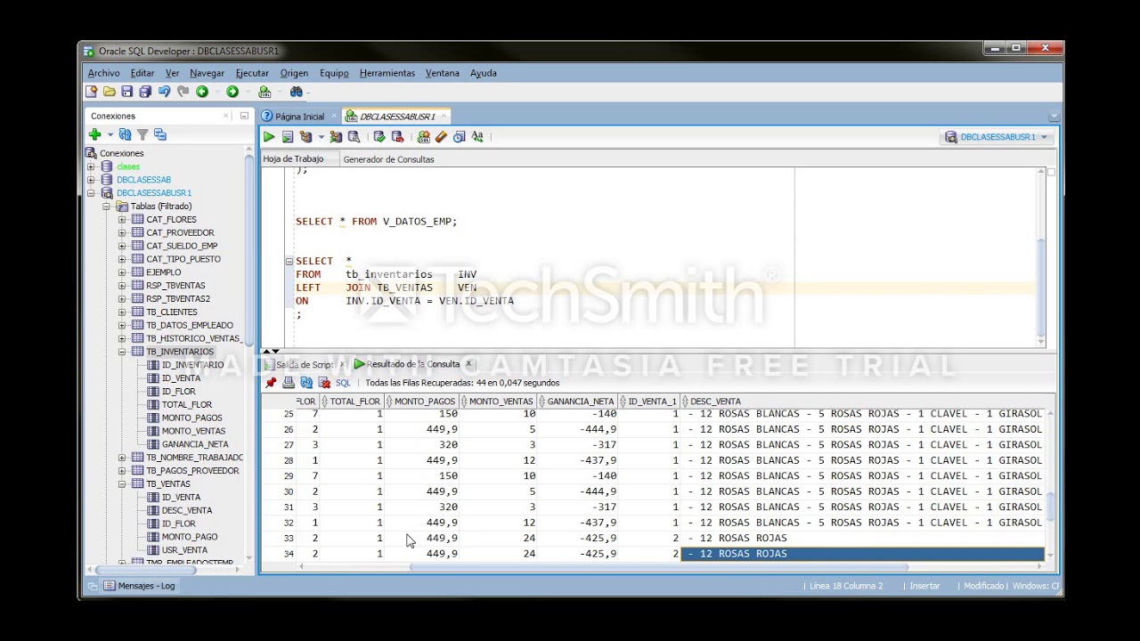Open the Ejecutar menu
The height and width of the screenshot is (641, 1140).
(252, 73)
